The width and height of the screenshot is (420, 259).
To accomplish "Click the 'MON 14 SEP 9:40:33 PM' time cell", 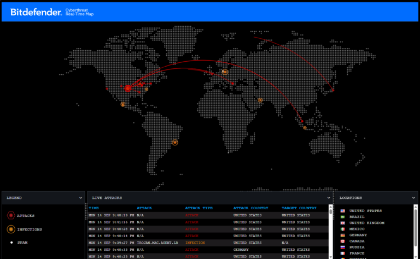I will pyautogui.click(x=111, y=250).
